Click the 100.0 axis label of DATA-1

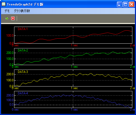pos(10,36)
